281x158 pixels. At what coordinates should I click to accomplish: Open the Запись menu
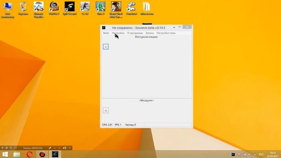click(150, 33)
